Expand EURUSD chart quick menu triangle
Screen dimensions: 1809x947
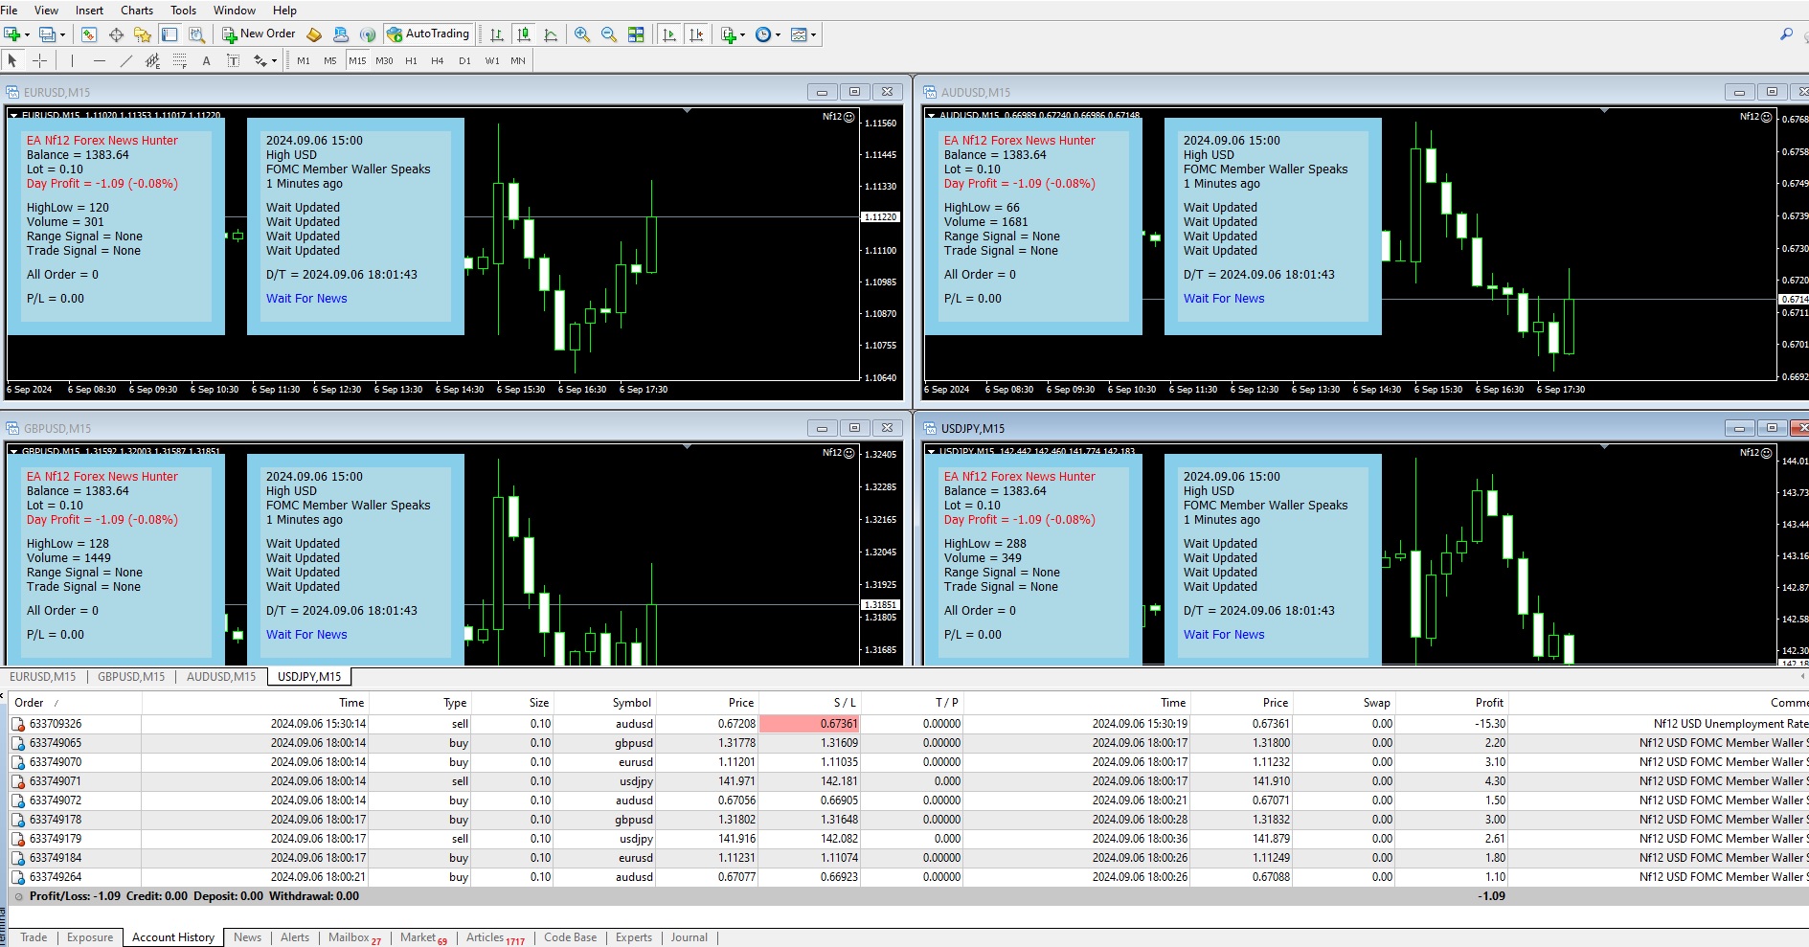point(14,115)
